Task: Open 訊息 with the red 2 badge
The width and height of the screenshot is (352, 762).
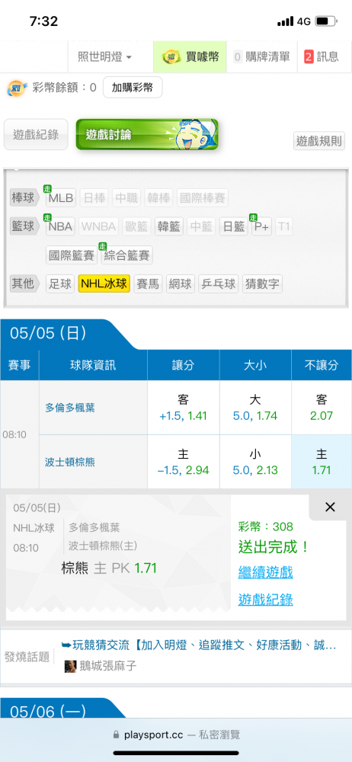Action: (x=322, y=57)
